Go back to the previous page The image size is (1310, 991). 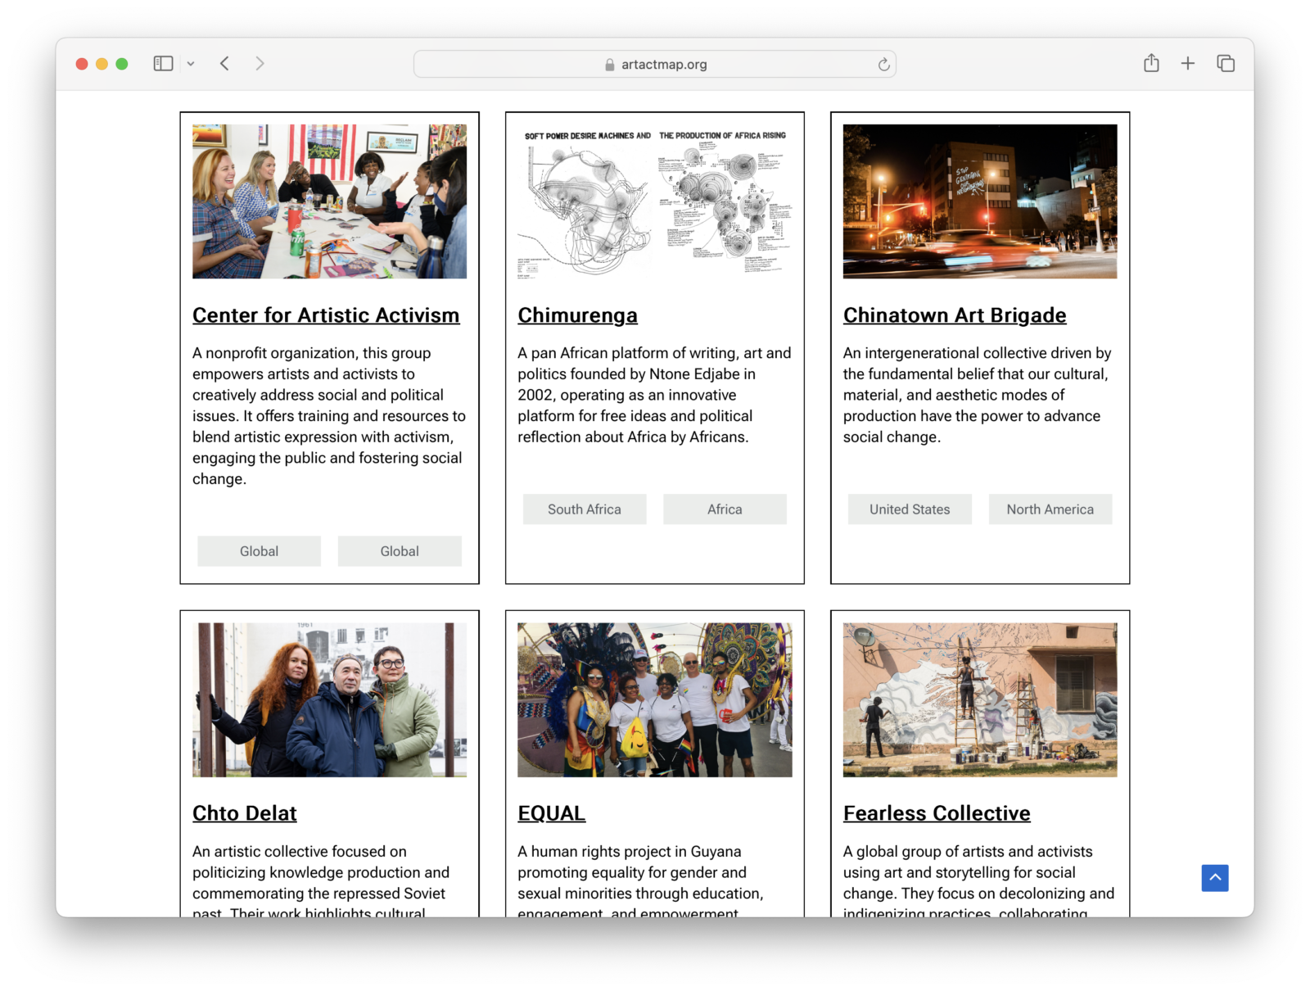[x=224, y=64]
